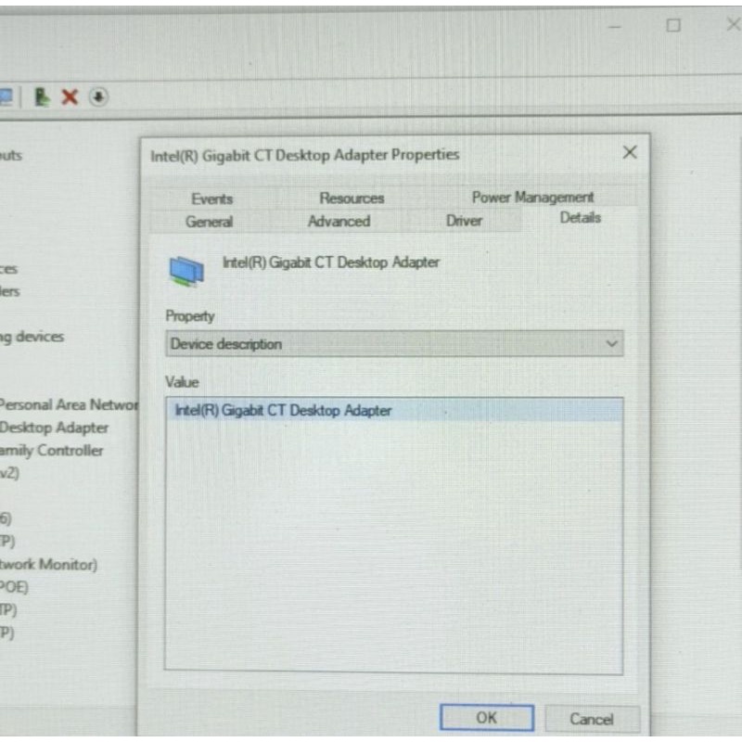Click the OK button
The image size is (742, 742).
[x=487, y=718]
